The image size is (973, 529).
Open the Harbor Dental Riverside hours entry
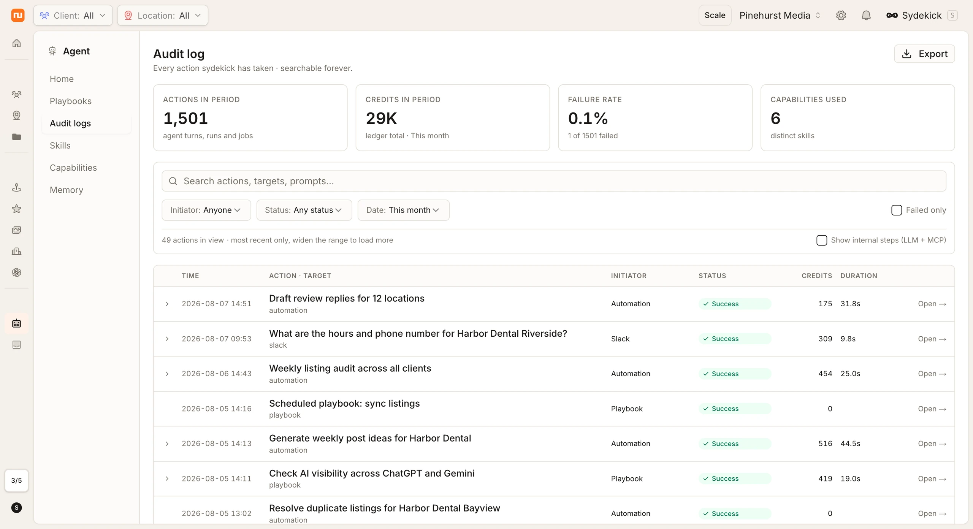coord(932,339)
